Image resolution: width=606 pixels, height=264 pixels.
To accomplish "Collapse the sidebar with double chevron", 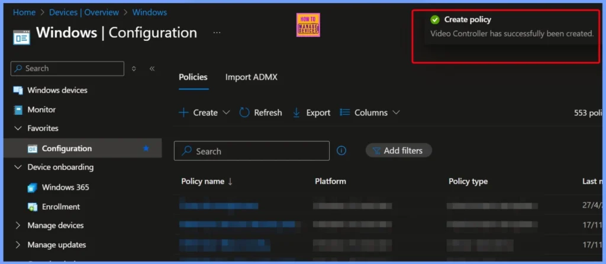I will pos(152,69).
